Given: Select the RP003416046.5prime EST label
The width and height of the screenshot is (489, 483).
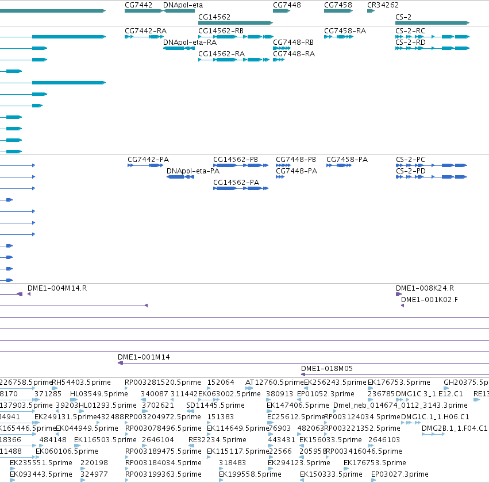Looking at the screenshot, I should pyautogui.click(x=364, y=451).
